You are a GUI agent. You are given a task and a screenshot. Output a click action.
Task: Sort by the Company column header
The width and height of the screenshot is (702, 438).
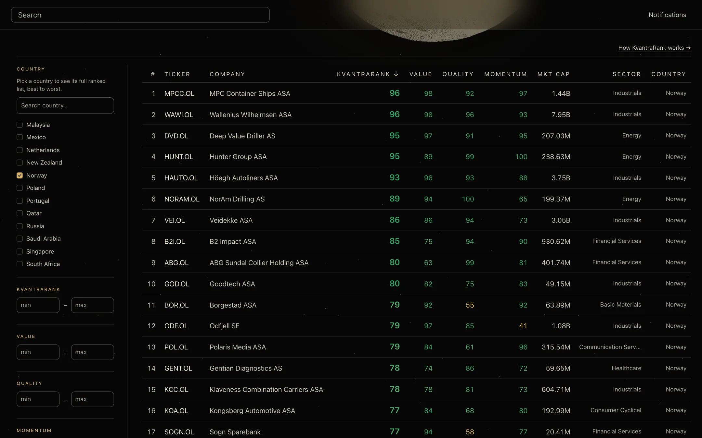227,74
